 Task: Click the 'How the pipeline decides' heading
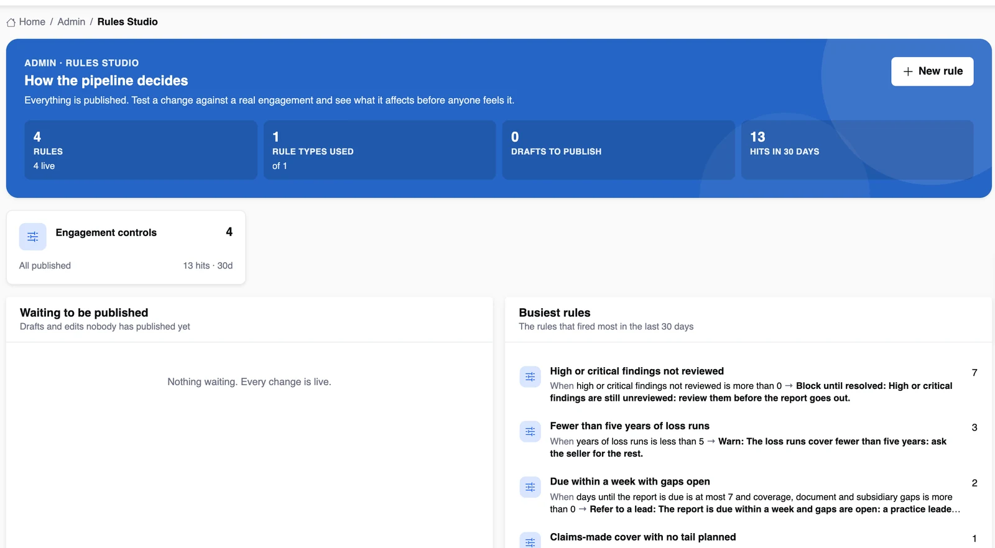click(106, 81)
